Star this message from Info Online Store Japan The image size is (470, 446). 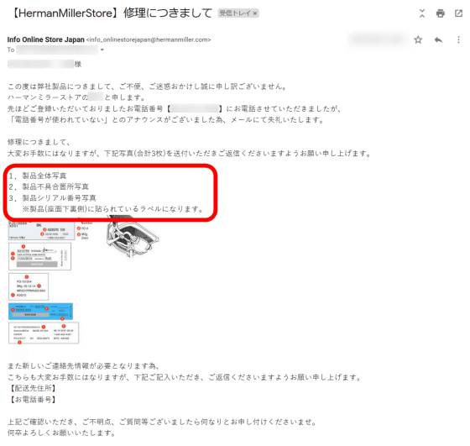pos(418,39)
